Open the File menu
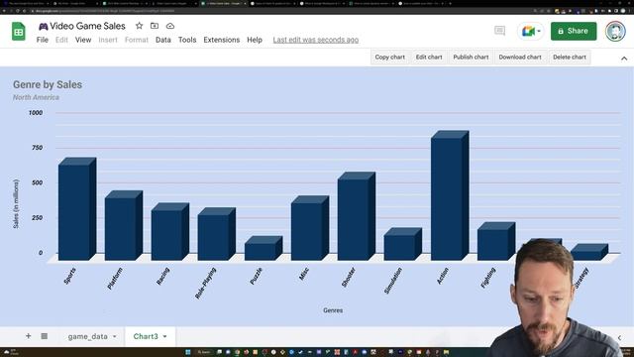 [x=42, y=40]
